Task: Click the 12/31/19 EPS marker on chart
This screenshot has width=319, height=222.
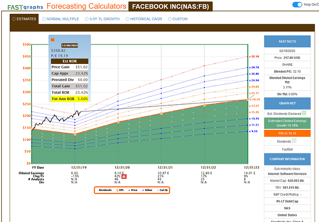Action: [75, 134]
